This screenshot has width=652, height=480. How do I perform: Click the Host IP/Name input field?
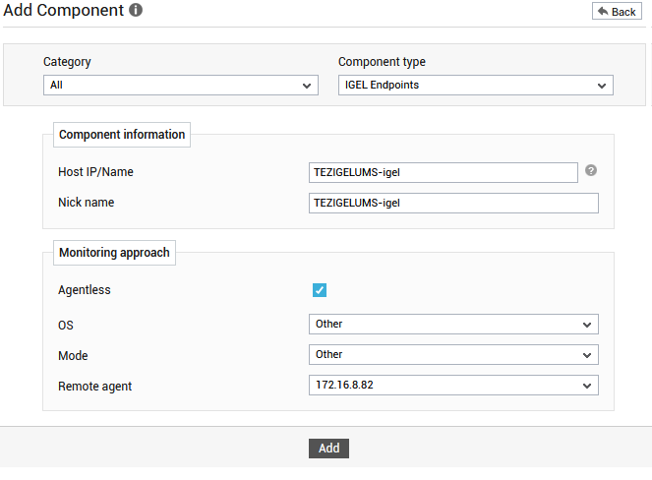coord(444,172)
